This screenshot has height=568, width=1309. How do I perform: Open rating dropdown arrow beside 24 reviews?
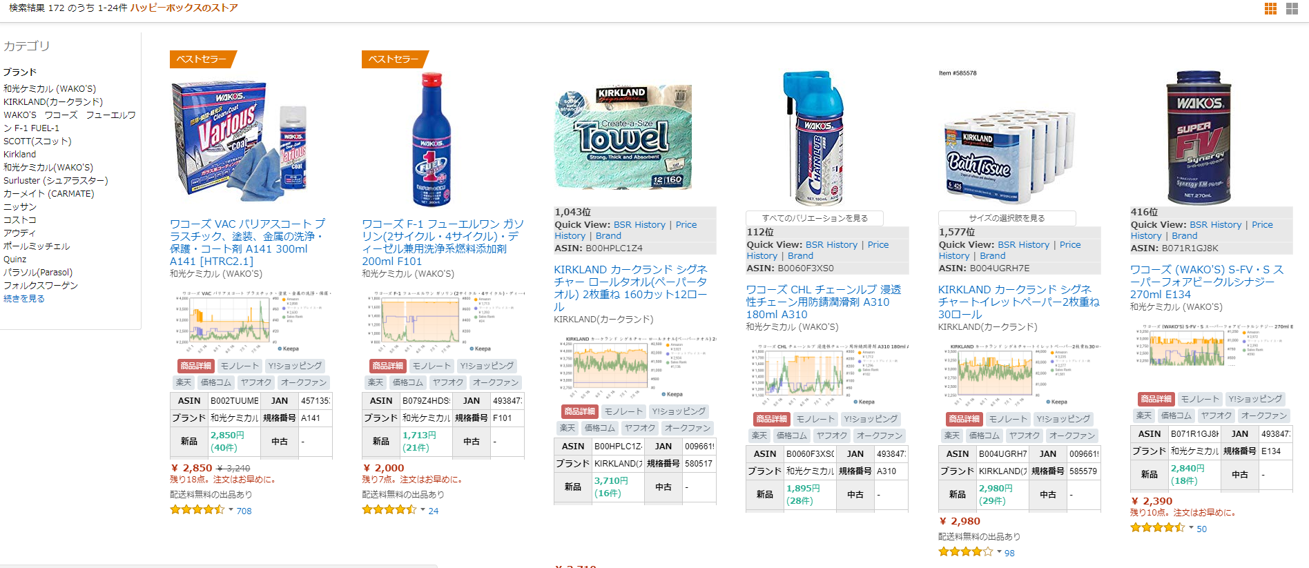(423, 510)
